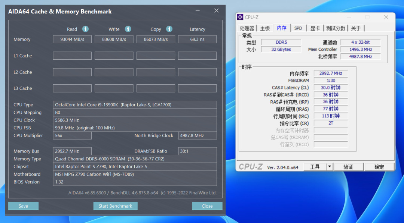Click the Close button in AIDA64

coord(207,206)
